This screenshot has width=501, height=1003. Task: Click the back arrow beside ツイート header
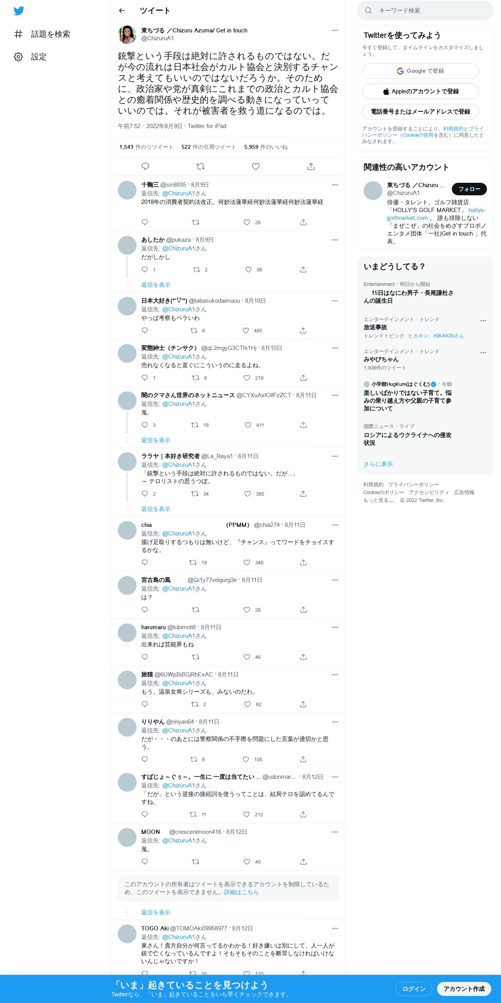pyautogui.click(x=122, y=11)
